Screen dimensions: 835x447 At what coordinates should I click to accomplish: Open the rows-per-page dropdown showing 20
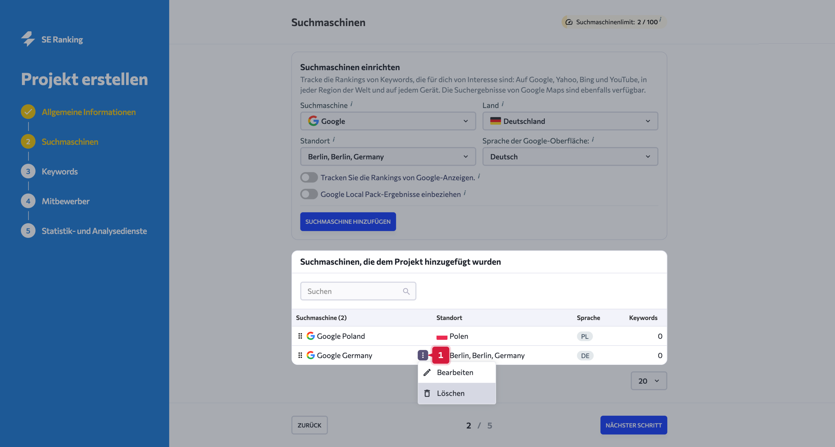[x=649, y=381]
